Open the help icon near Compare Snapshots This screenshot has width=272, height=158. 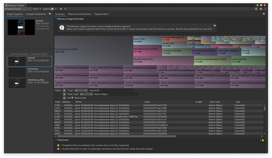[x=50, y=14]
